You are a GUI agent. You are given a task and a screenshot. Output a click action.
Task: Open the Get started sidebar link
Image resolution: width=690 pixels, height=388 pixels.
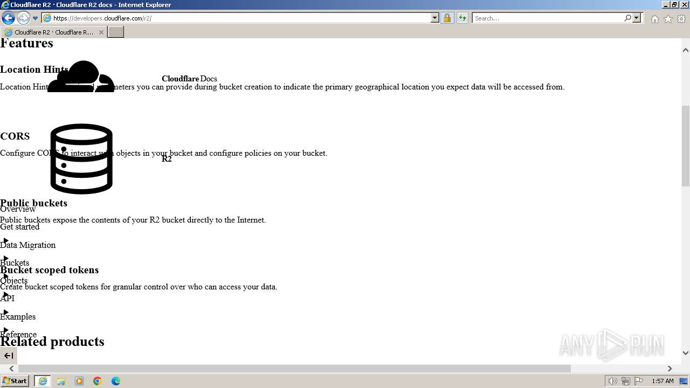[x=19, y=227]
